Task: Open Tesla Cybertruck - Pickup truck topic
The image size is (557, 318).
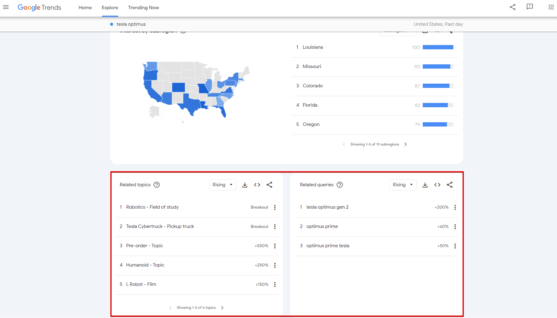Action: pos(160,226)
